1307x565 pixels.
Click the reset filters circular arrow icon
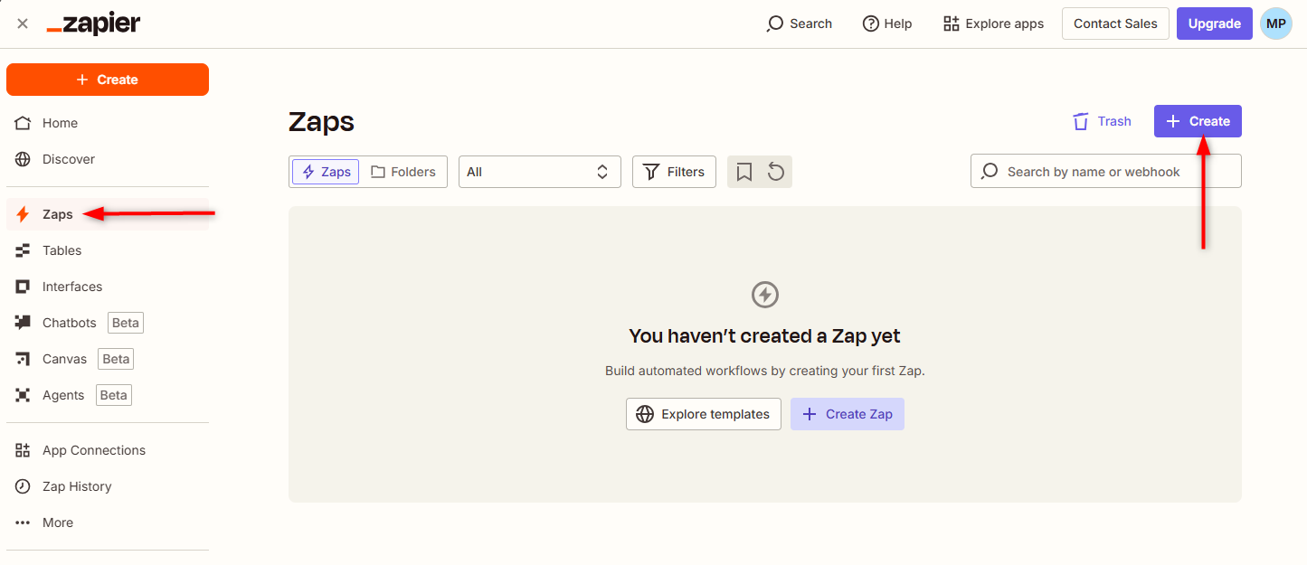click(776, 172)
